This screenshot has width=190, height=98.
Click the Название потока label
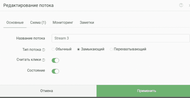[x=31, y=38]
